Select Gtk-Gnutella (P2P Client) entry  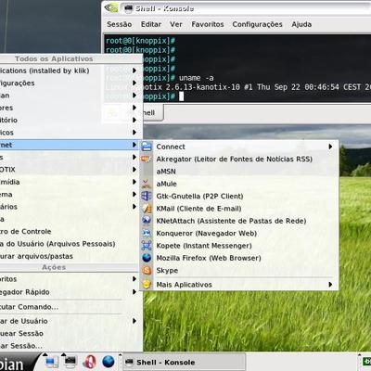(239, 196)
